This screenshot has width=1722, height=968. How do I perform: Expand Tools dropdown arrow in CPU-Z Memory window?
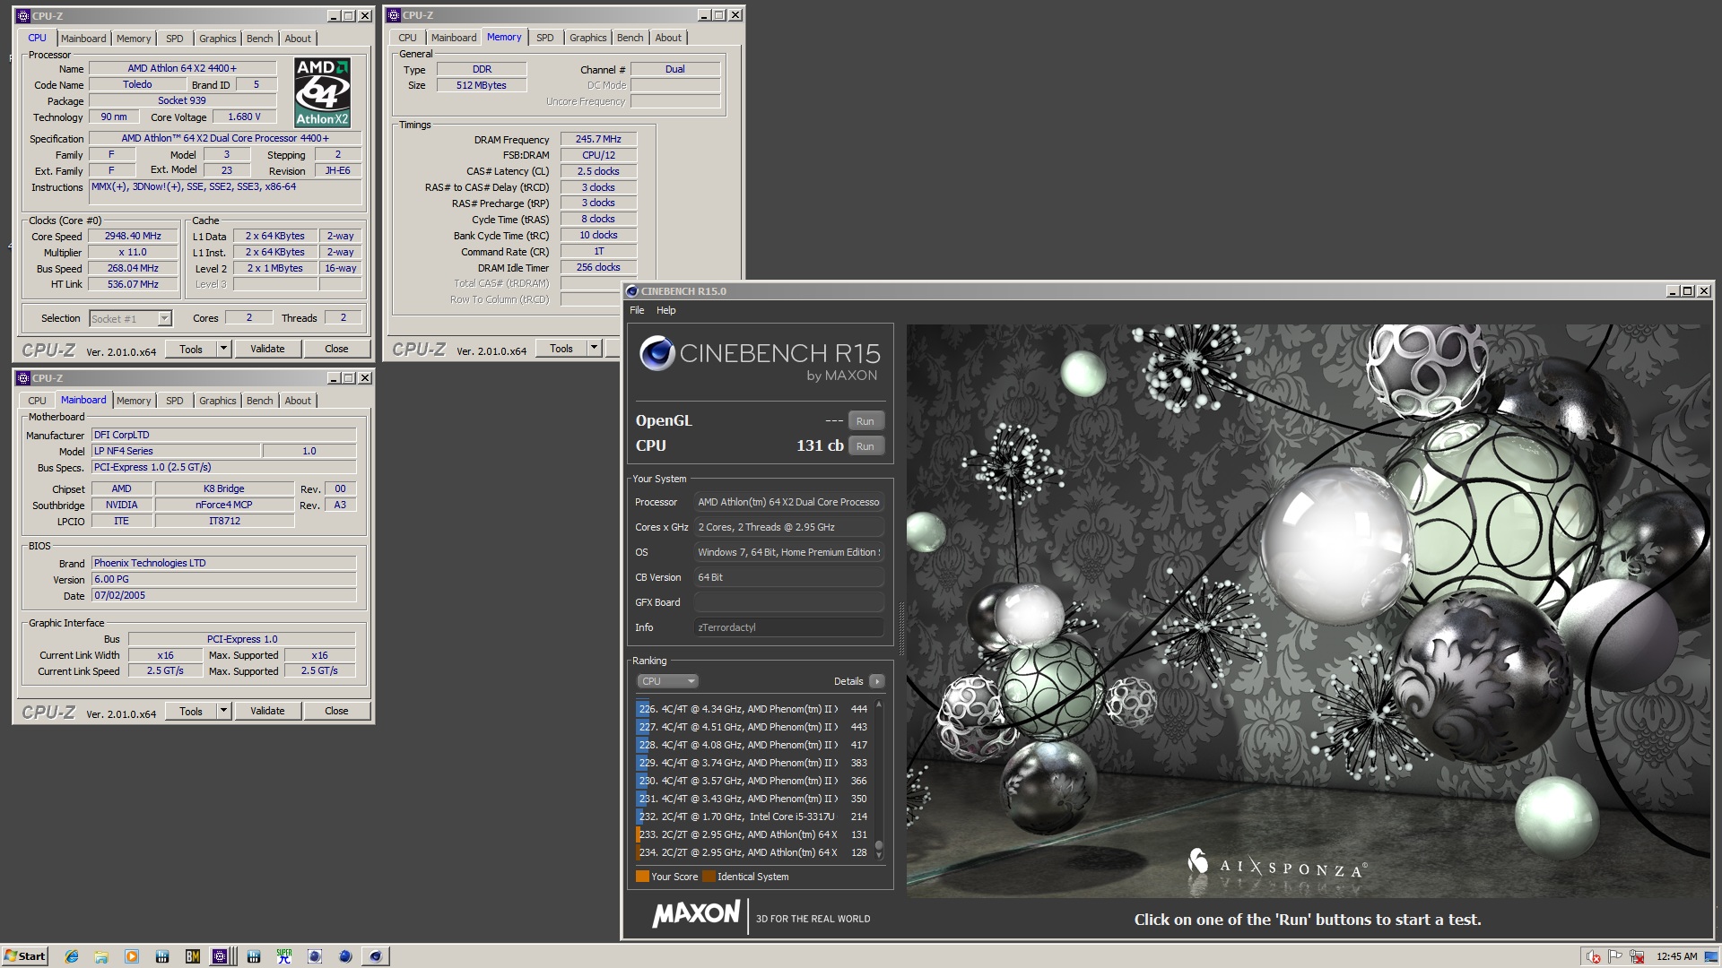pos(595,349)
